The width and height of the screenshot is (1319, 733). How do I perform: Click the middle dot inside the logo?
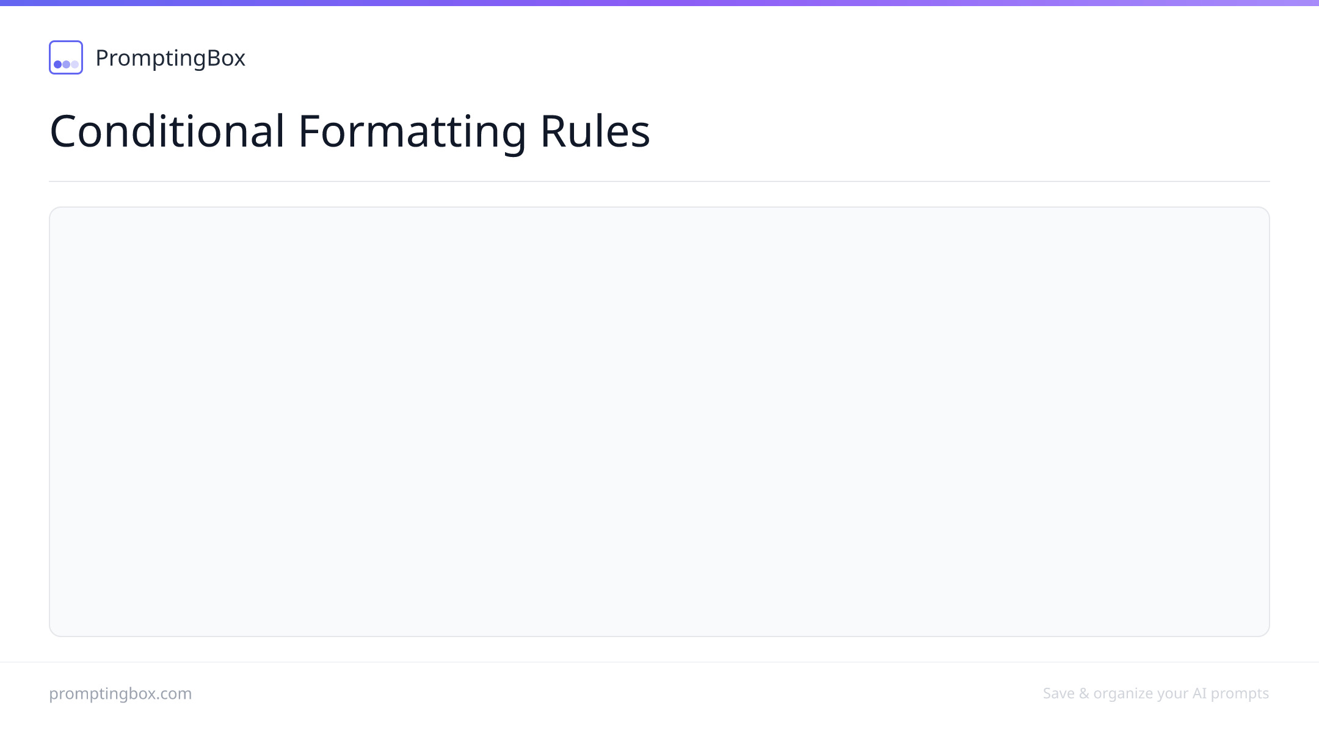point(66,64)
